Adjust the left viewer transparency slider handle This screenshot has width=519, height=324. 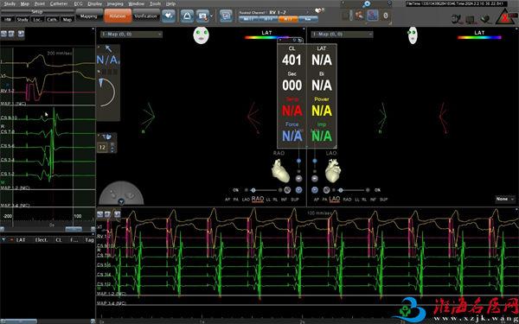coord(253,190)
